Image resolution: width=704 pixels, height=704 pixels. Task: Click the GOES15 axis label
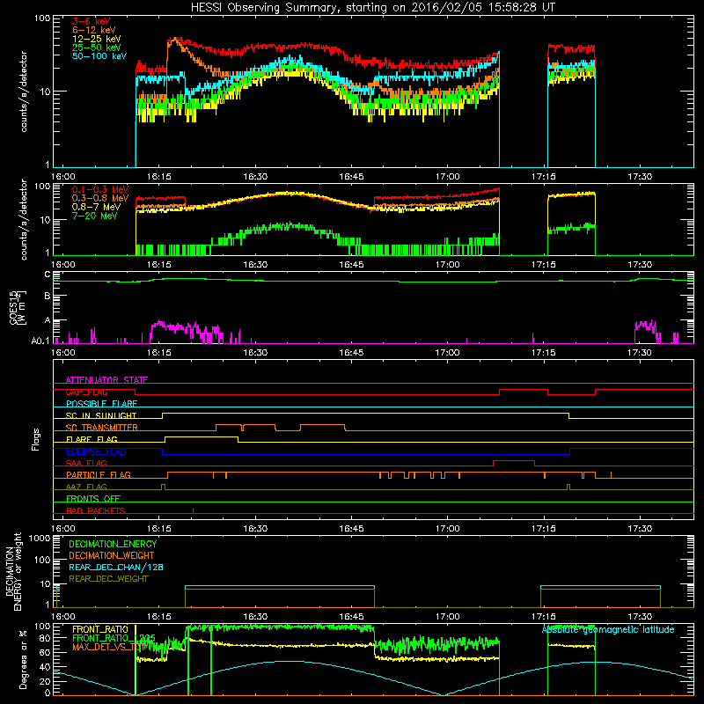pos(14,307)
